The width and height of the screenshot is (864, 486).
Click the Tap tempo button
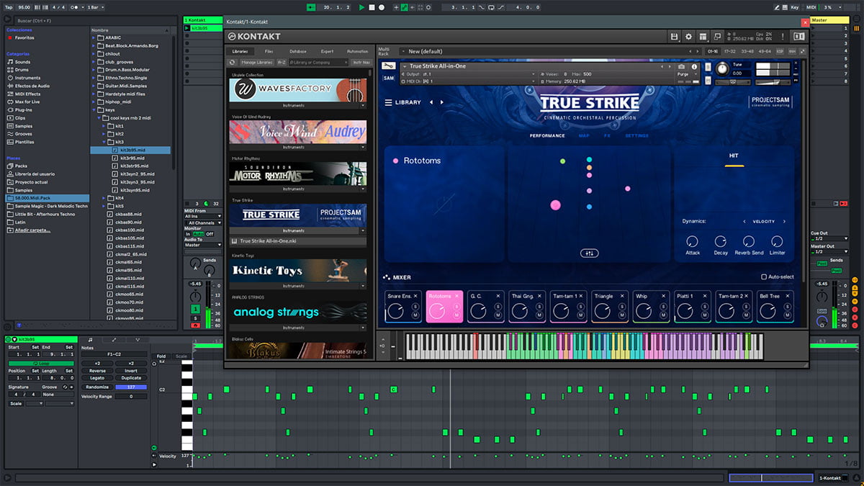coord(9,7)
